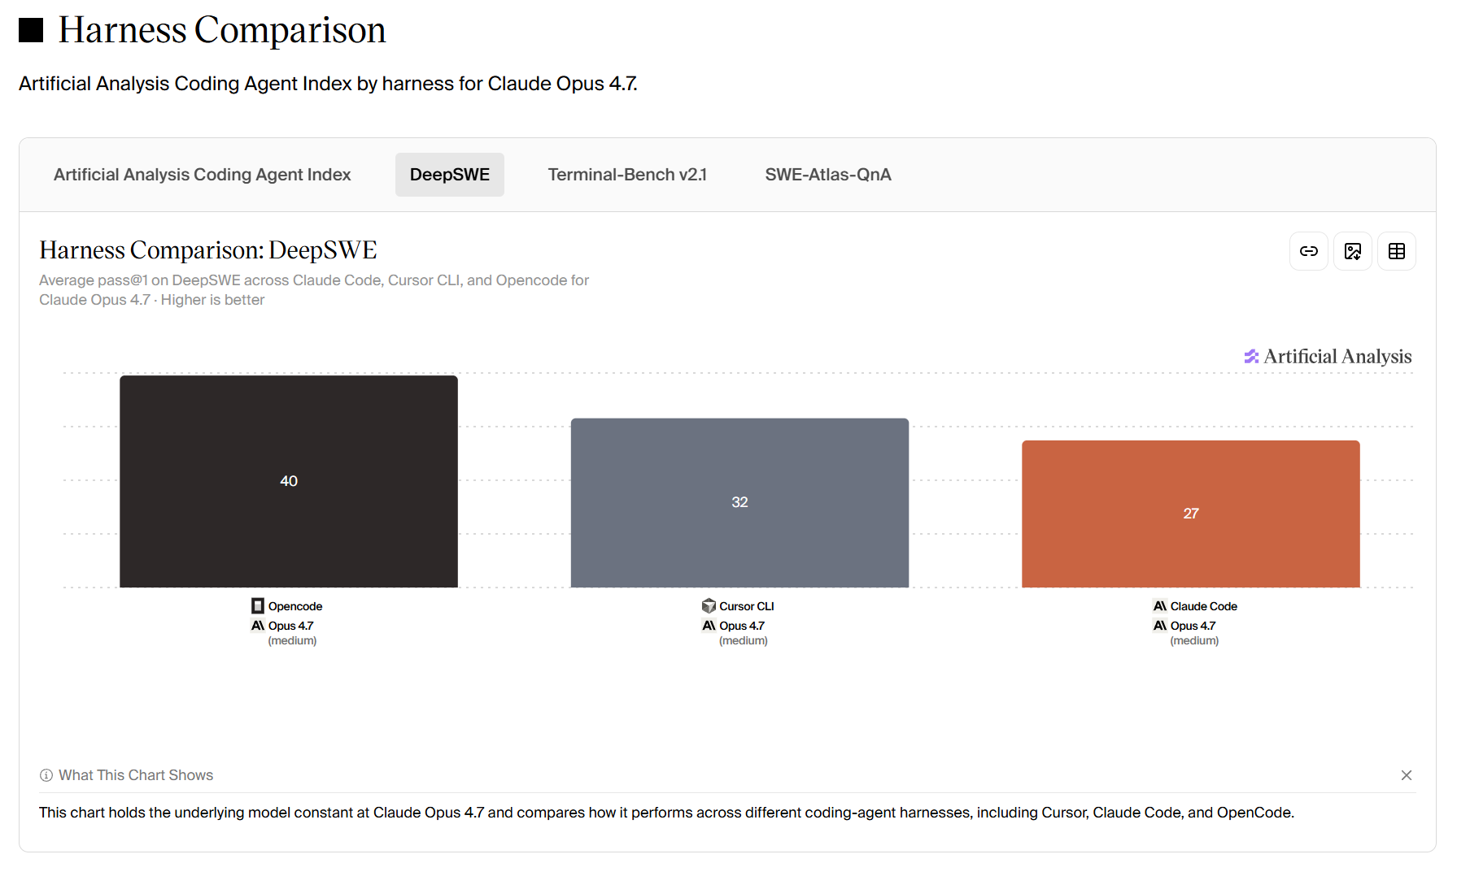This screenshot has height=876, width=1457.
Task: Click the Coding Agent Index by harness description
Action: (328, 84)
